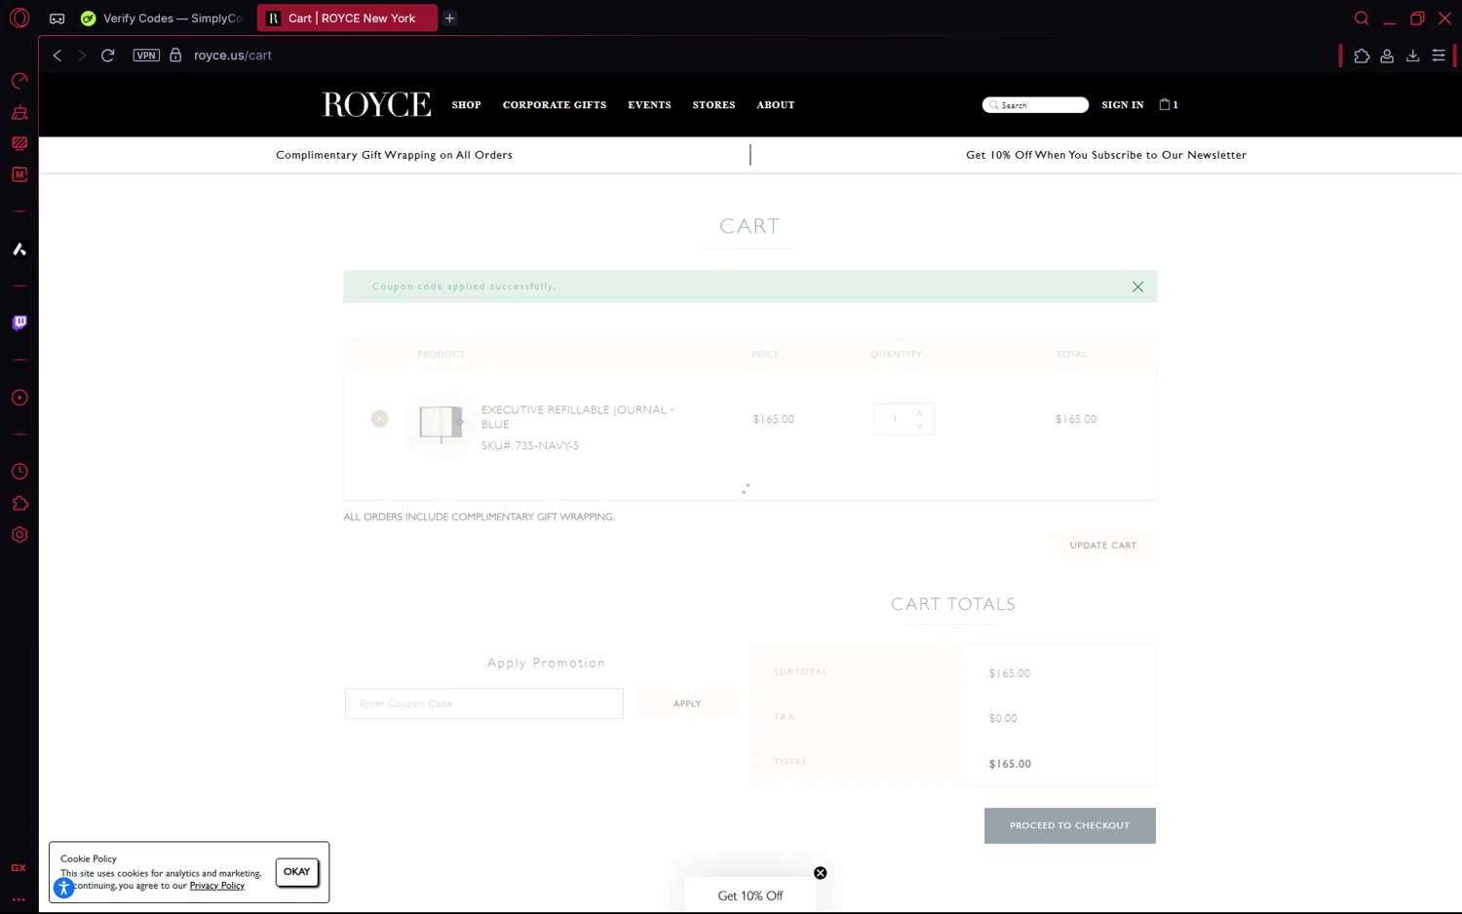Viewport: 1462px width, 914px height.
Task: Click the journal product thumbnail
Action: click(x=441, y=423)
